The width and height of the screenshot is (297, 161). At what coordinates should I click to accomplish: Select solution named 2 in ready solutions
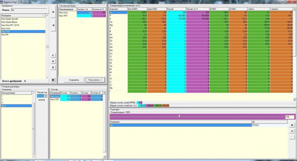pyautogui.click(x=16, y=103)
